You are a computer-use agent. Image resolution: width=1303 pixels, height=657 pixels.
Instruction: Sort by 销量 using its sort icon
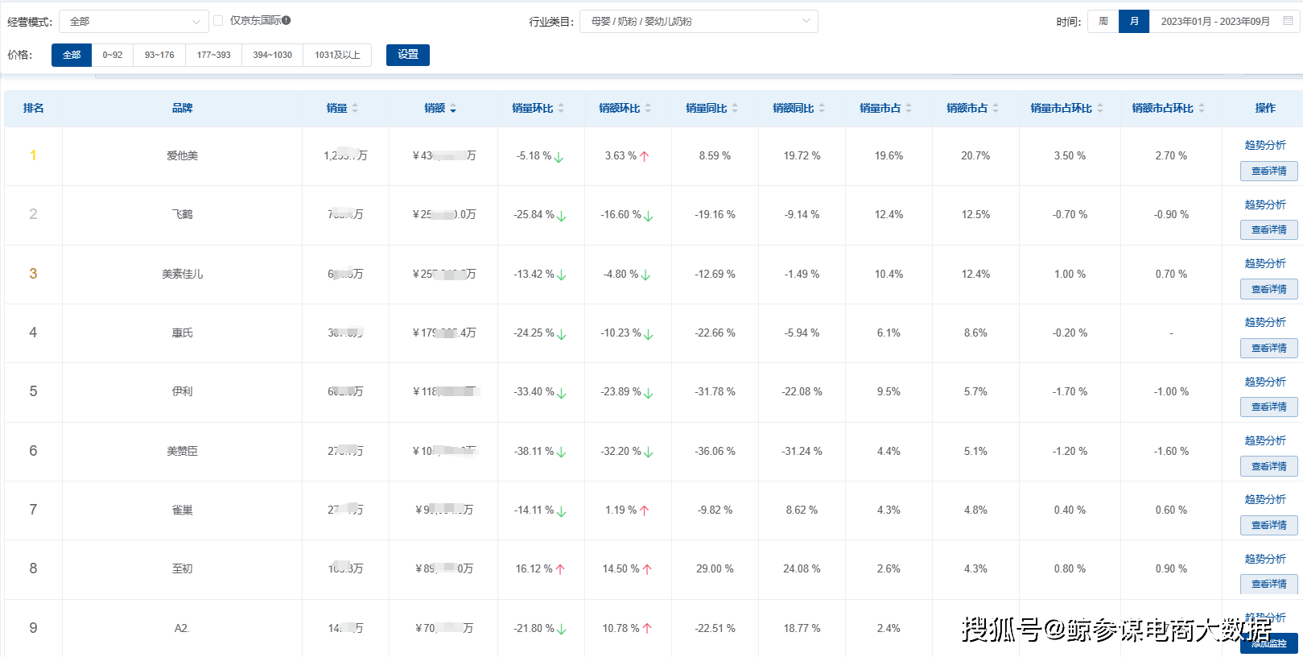click(x=355, y=109)
